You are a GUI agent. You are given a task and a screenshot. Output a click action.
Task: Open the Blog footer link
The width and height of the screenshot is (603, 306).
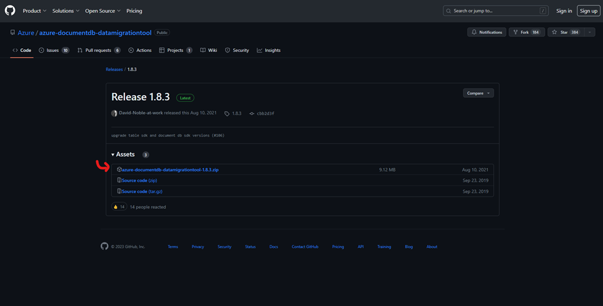click(409, 247)
